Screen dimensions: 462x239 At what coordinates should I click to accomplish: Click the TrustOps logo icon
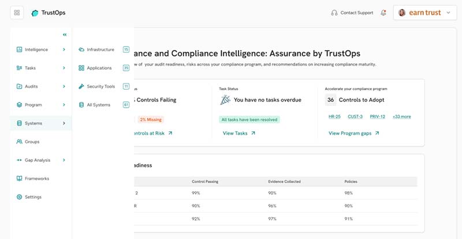pyautogui.click(x=35, y=13)
